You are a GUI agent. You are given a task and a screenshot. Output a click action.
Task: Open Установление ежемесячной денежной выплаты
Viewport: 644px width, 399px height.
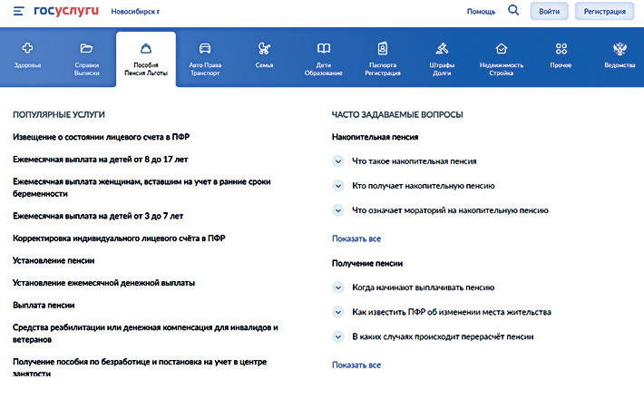[x=104, y=283]
